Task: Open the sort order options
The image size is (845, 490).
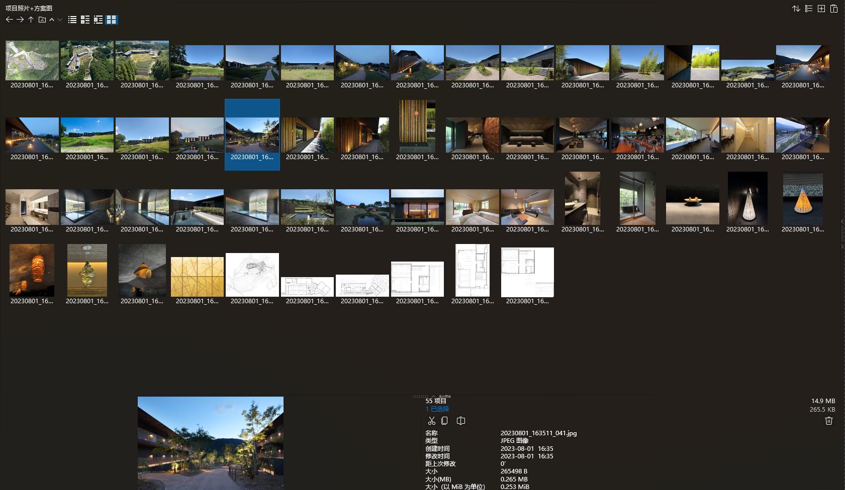Action: coord(796,9)
